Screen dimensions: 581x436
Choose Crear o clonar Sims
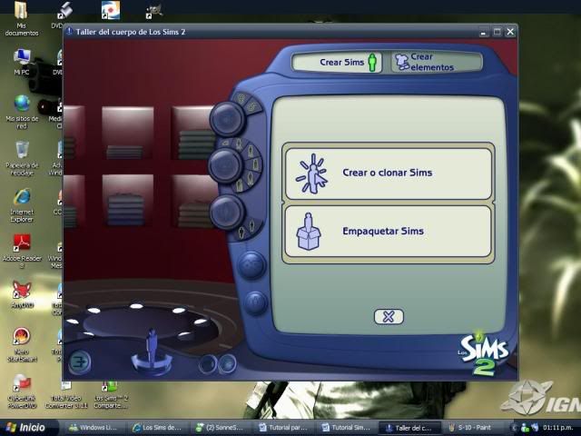(x=389, y=173)
